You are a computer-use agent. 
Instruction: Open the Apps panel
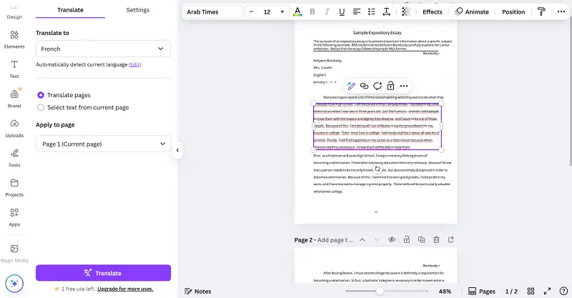click(x=14, y=217)
